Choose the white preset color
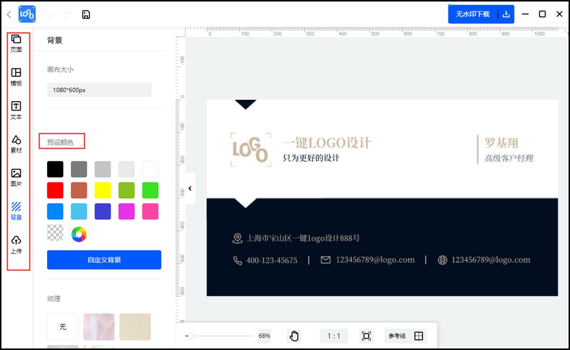570x350 pixels. pyautogui.click(x=150, y=169)
